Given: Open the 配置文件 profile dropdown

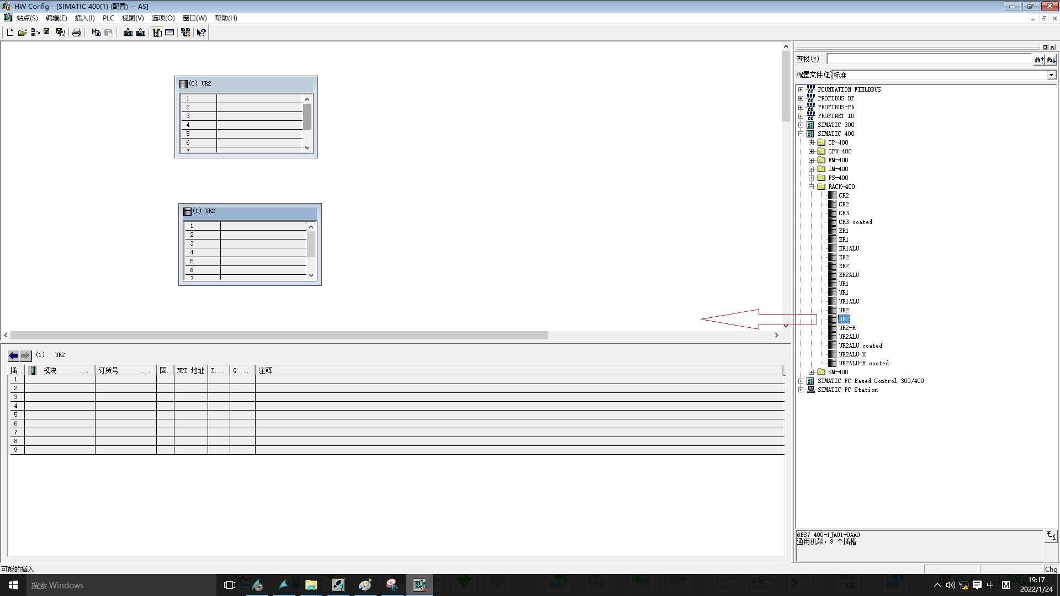Looking at the screenshot, I should 1051,75.
